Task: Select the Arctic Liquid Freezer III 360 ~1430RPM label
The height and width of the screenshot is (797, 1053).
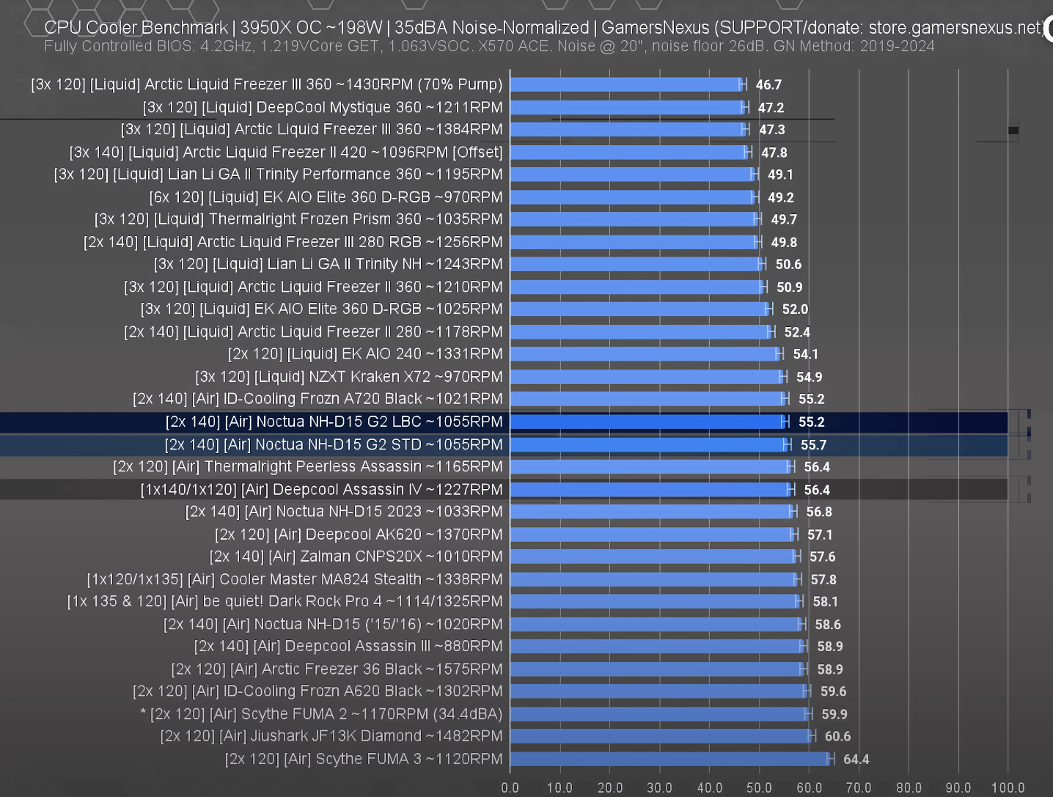Action: pos(267,84)
